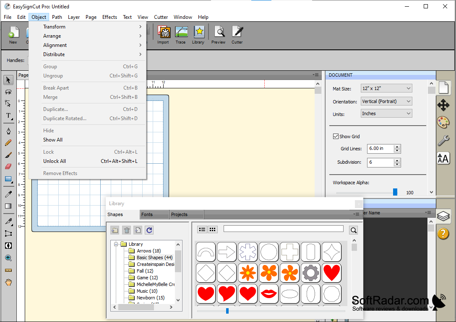Open the Layers panel icon
Viewport: 456px width, 322px height.
click(x=443, y=216)
